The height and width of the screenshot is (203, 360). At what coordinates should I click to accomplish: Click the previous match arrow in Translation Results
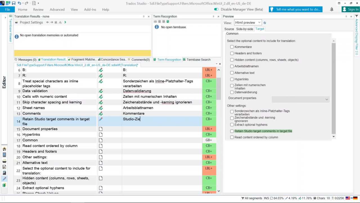(x=48, y=22)
